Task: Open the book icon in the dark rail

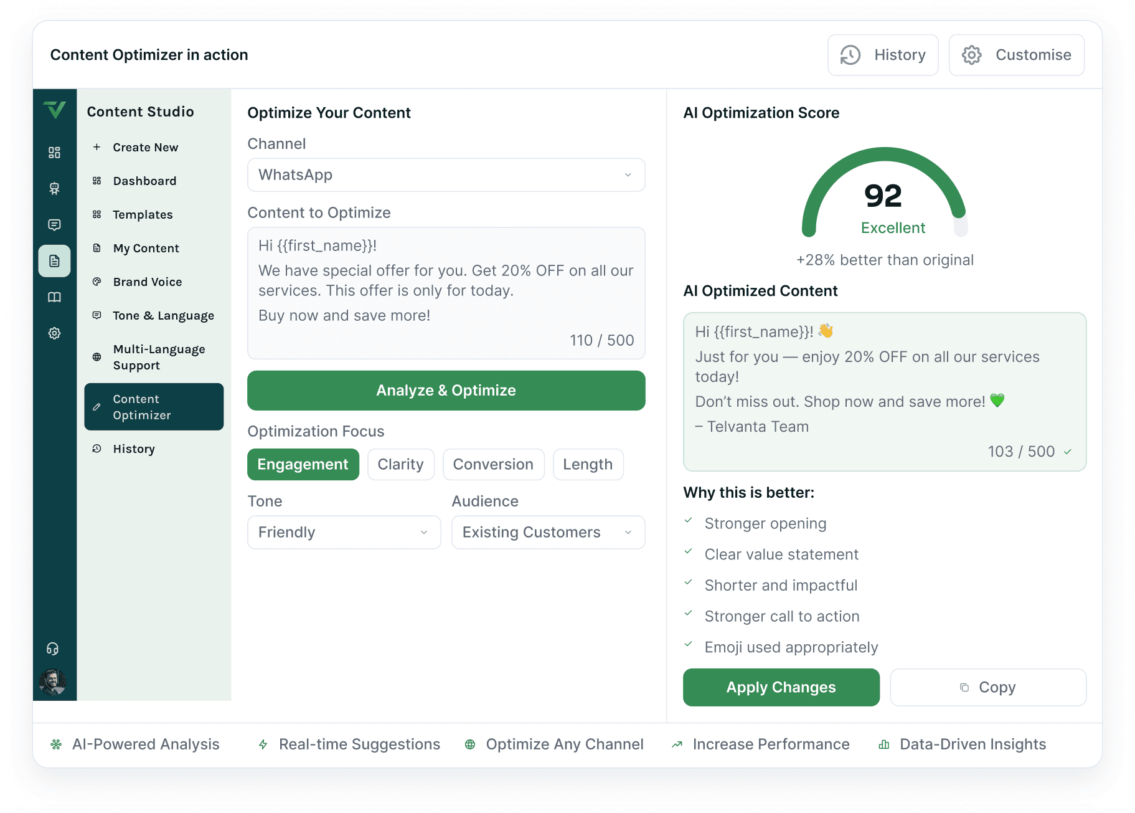Action: [x=55, y=297]
